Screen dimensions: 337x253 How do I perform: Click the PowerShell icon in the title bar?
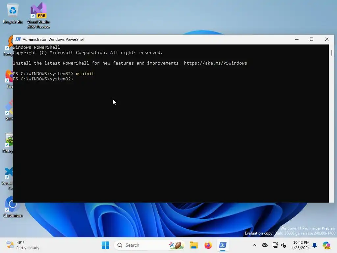point(18,40)
